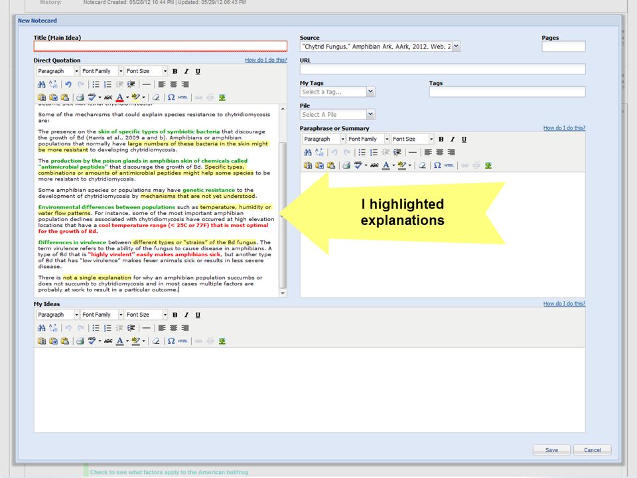637x478 pixels.
Task: Align text left in Direct Quotation editor
Action: [x=162, y=84]
